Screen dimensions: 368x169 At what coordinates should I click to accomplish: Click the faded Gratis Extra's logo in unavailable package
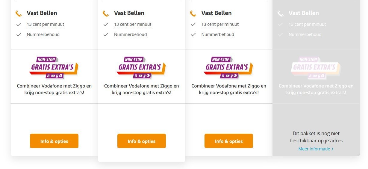[316, 67]
